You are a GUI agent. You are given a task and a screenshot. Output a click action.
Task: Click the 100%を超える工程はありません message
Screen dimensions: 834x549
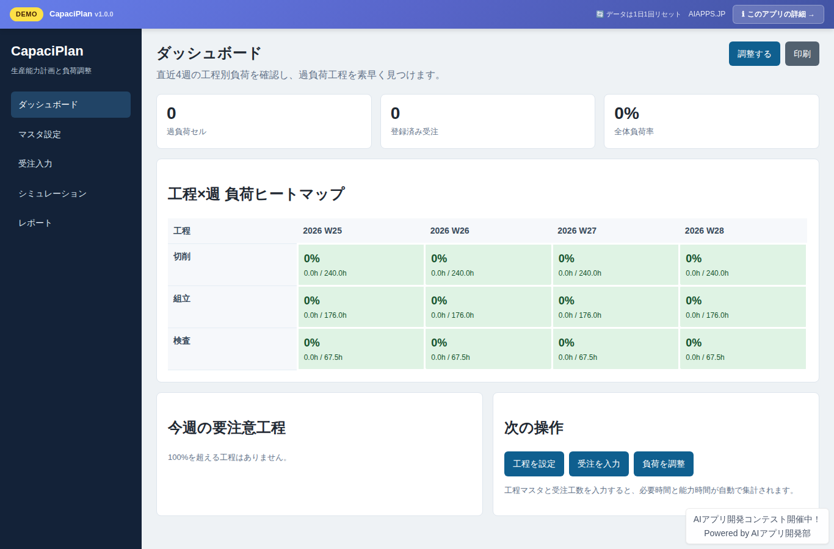pos(228,457)
